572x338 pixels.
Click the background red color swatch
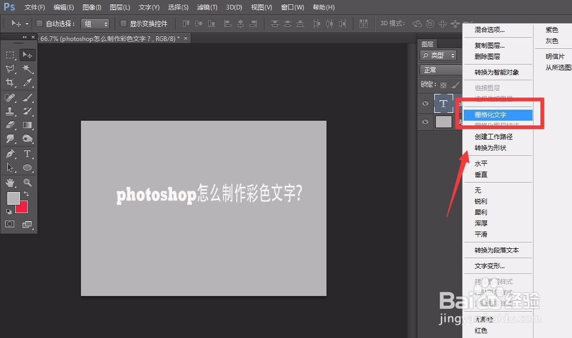click(23, 209)
